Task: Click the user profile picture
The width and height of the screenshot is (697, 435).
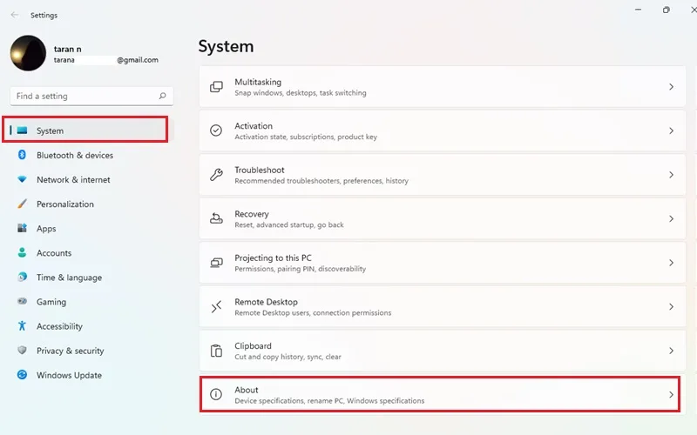Action: [28, 53]
